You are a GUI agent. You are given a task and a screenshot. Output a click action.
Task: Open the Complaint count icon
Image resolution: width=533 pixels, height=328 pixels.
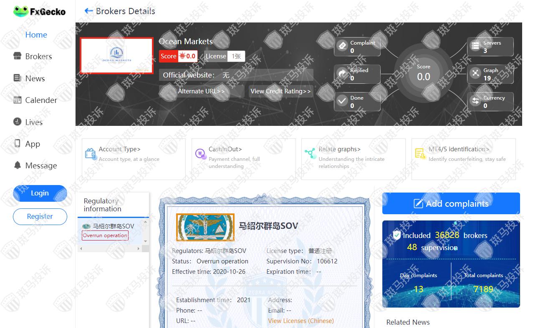pyautogui.click(x=343, y=46)
